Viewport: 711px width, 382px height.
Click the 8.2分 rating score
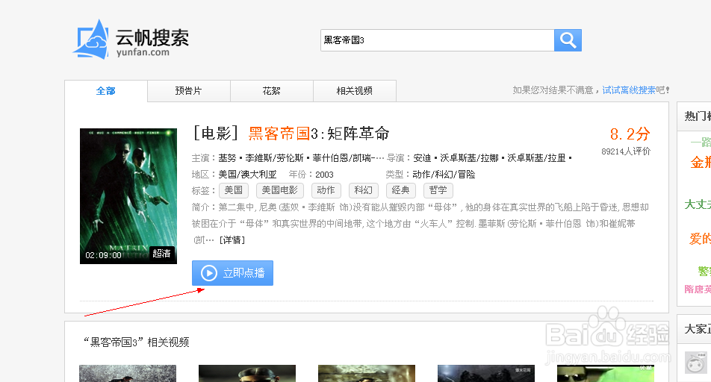pyautogui.click(x=630, y=134)
